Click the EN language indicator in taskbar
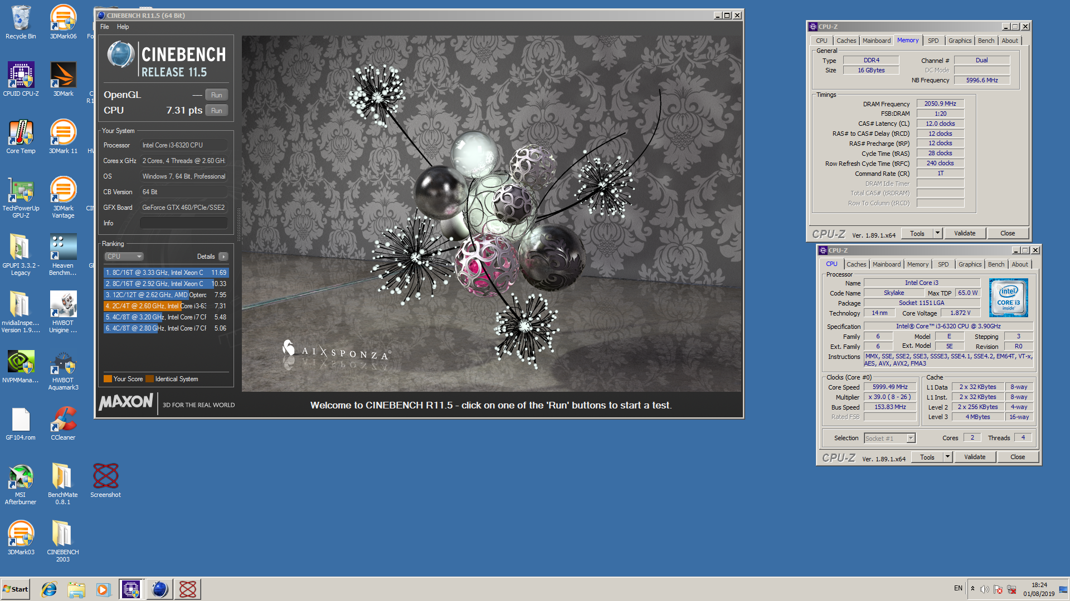Screen dimensions: 1070x601 (x=958, y=588)
